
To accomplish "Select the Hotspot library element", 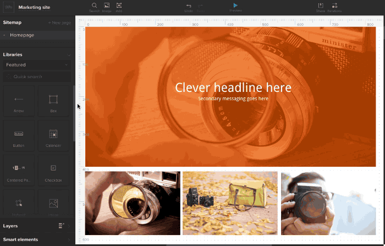I will [x=19, y=203].
